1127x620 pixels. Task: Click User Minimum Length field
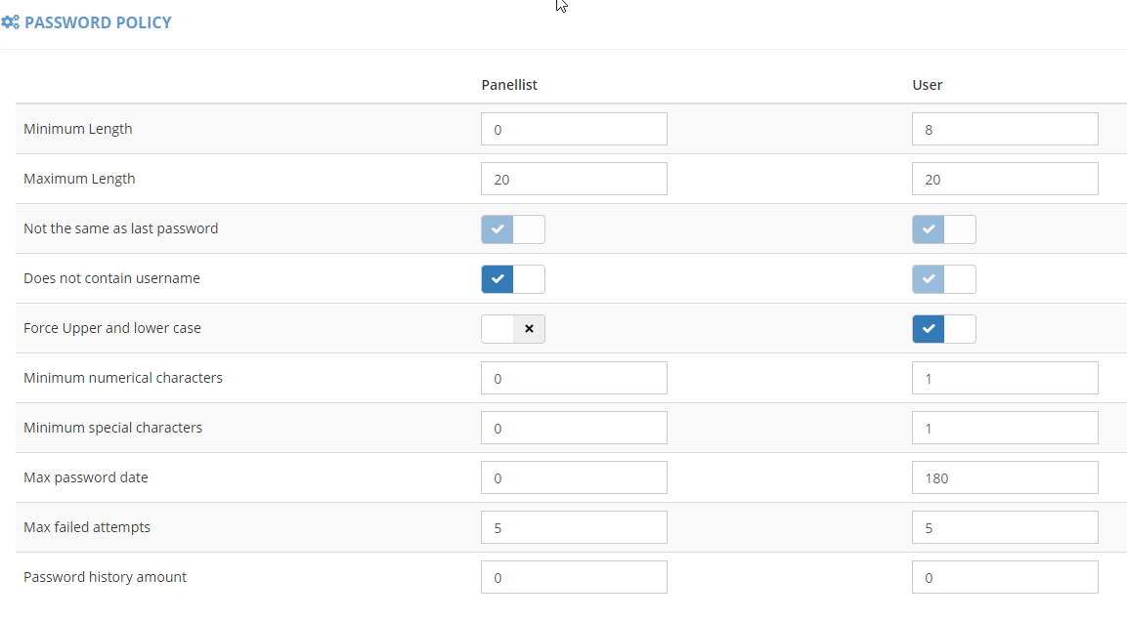tap(1004, 129)
